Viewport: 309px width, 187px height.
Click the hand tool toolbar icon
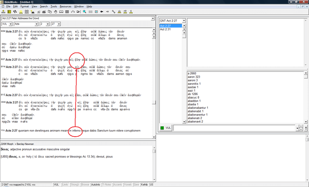55,12
